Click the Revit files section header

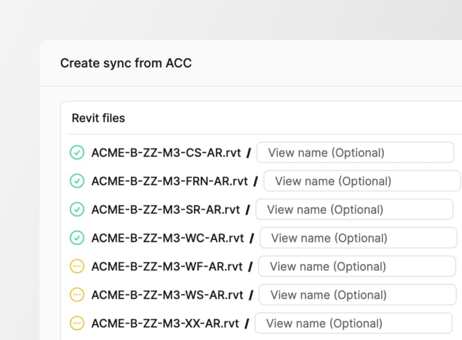point(99,118)
